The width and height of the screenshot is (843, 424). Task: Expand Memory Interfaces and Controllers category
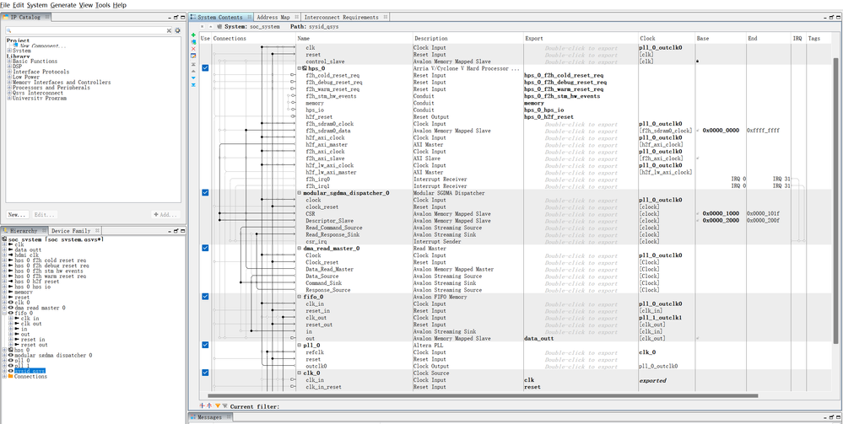click(9, 83)
